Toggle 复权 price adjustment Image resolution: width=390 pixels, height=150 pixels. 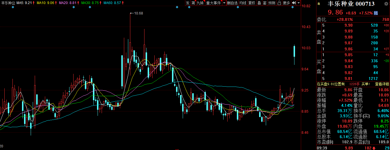pyautogui.click(x=252, y=3)
